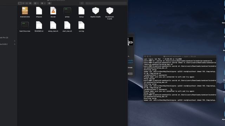Click the 'chmod +x' command line in Terminal

(x=180, y=63)
